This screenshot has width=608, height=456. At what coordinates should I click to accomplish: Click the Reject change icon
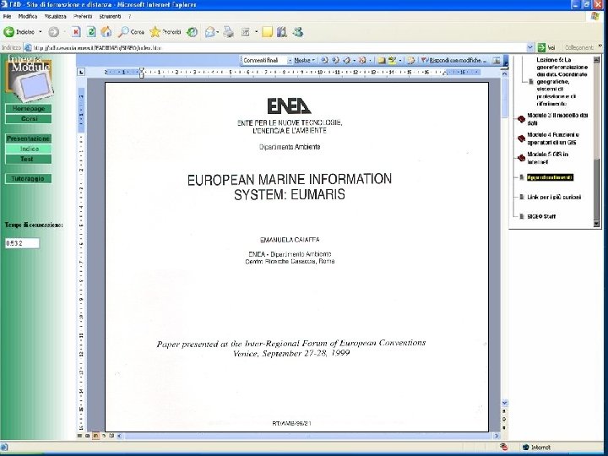click(362, 61)
